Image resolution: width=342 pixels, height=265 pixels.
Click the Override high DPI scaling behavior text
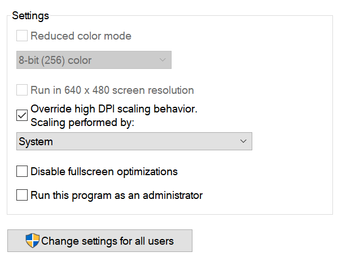pos(113,108)
